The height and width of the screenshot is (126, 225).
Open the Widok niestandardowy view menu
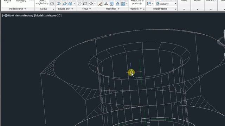pos(20,15)
